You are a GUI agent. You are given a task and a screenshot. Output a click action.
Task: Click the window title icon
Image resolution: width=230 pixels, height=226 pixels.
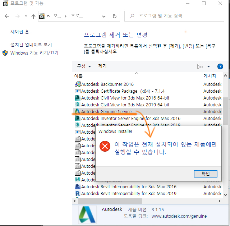tap(5, 3)
